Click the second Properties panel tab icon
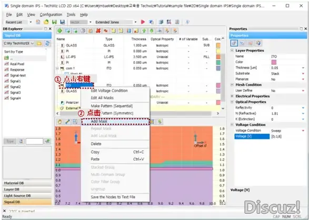 point(242,43)
